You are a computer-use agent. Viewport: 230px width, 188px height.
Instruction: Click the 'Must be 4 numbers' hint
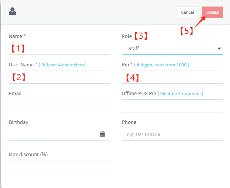coord(180,94)
